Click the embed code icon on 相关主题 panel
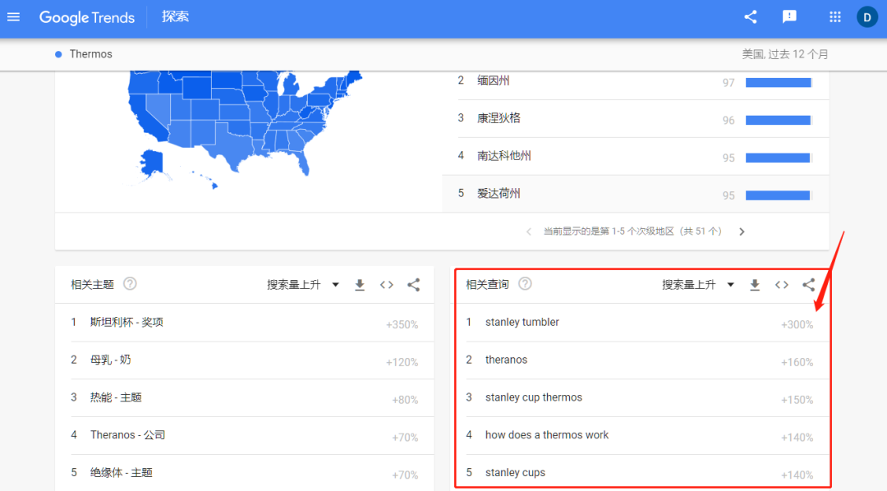 [386, 284]
